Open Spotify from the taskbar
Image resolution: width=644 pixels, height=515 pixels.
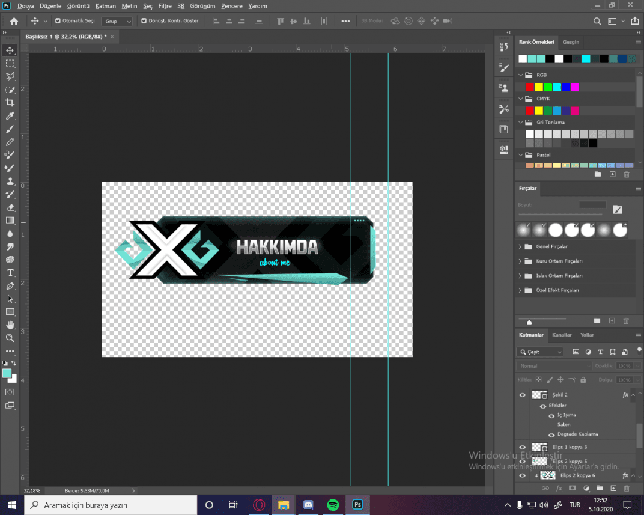[x=333, y=505]
